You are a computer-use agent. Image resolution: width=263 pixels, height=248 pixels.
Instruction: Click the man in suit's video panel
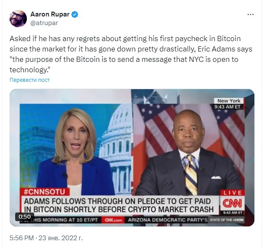tap(188, 149)
